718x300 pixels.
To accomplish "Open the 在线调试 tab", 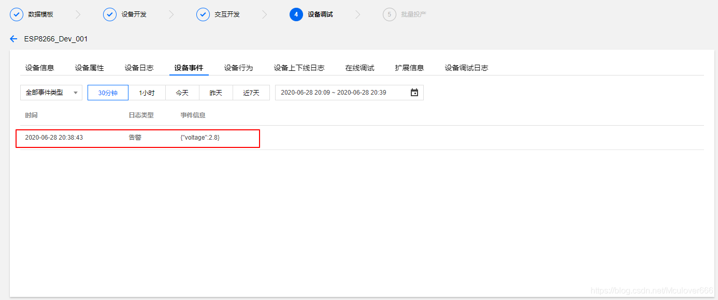I will click(360, 68).
